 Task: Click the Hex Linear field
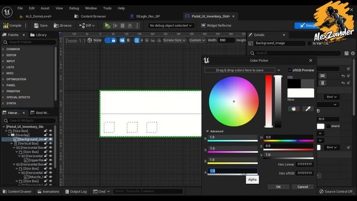[x=305, y=164]
